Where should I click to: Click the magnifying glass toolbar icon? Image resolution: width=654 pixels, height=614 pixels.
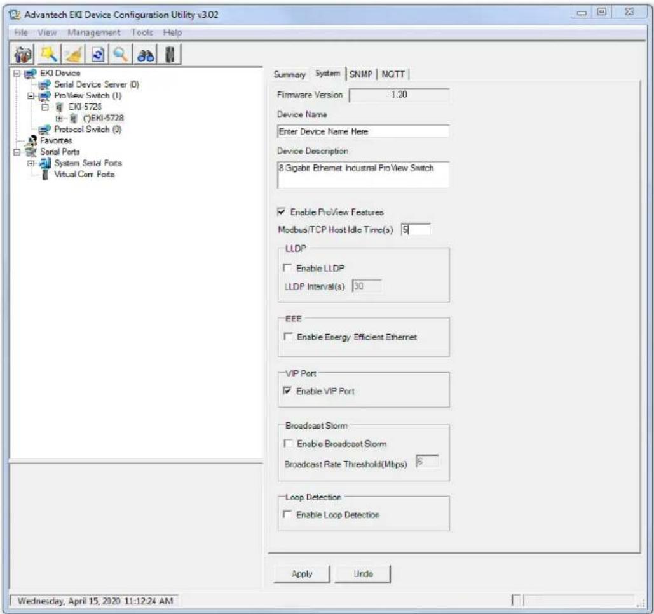[121, 55]
